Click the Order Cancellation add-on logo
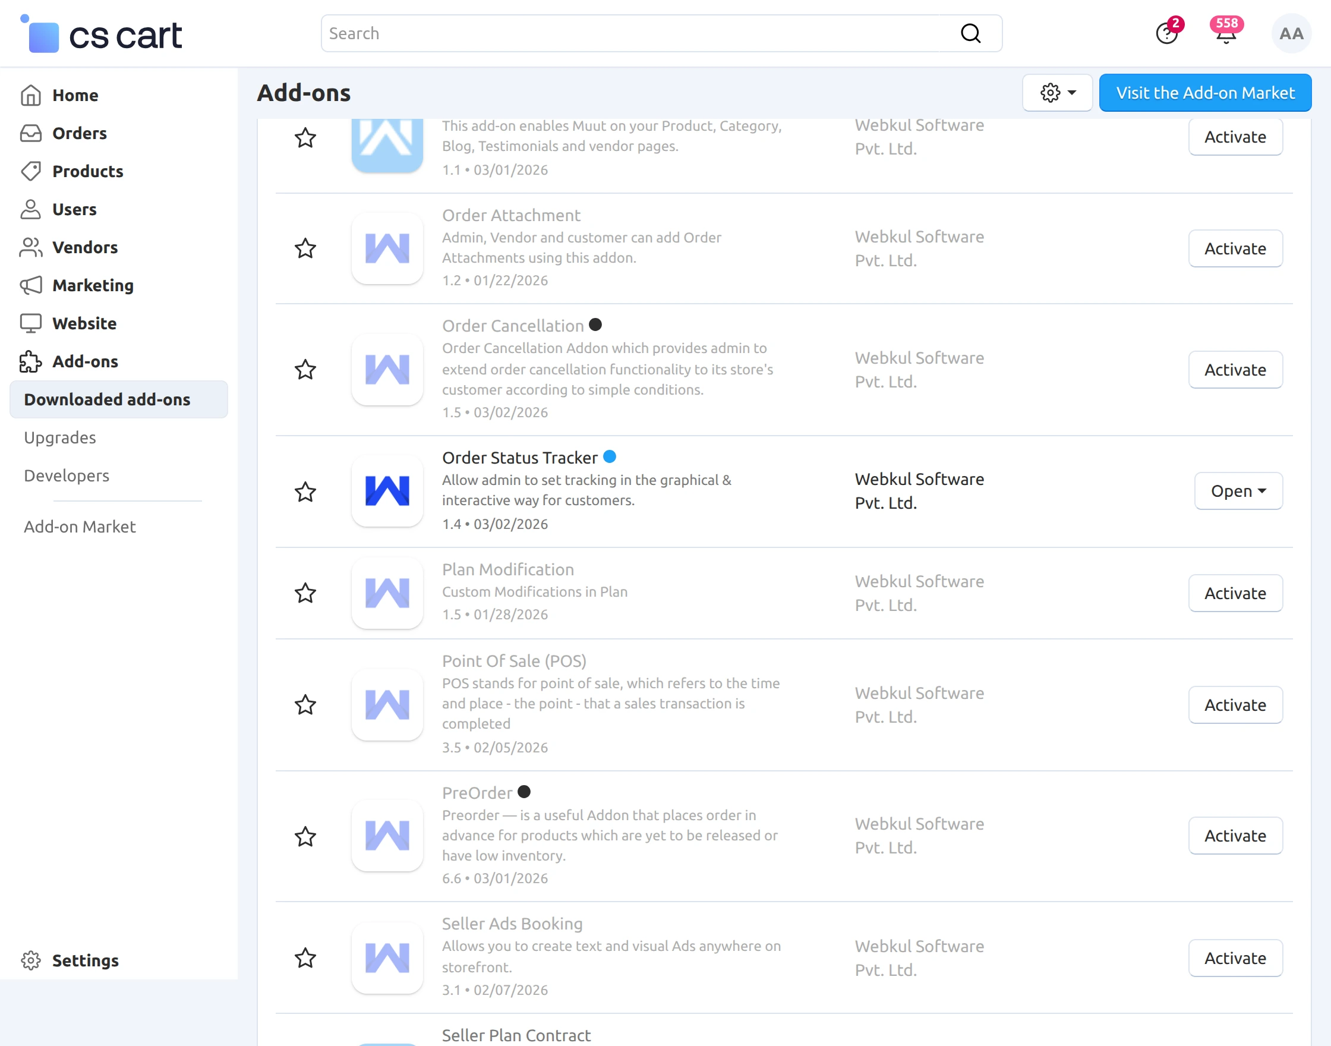 pos(387,369)
